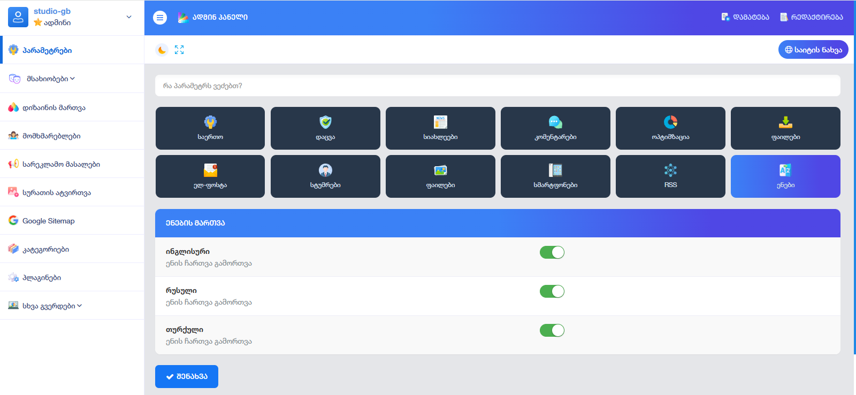Toggle dark mode moon icon
Screen dimensions: 856x395
pyautogui.click(x=162, y=50)
